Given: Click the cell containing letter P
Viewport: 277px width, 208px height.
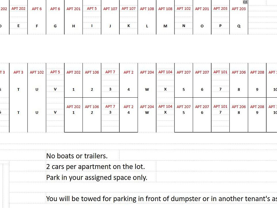Looking at the screenshot, I should point(220,26).
